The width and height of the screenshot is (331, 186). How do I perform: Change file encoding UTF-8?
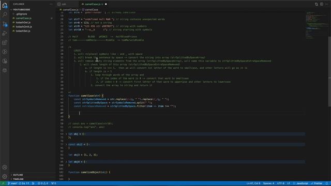280,183
